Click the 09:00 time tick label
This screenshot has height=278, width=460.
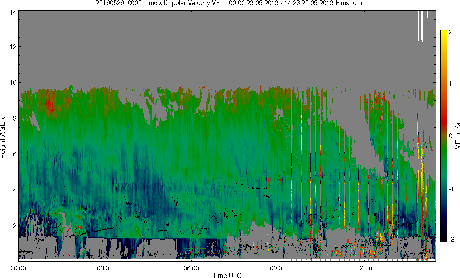point(278,268)
